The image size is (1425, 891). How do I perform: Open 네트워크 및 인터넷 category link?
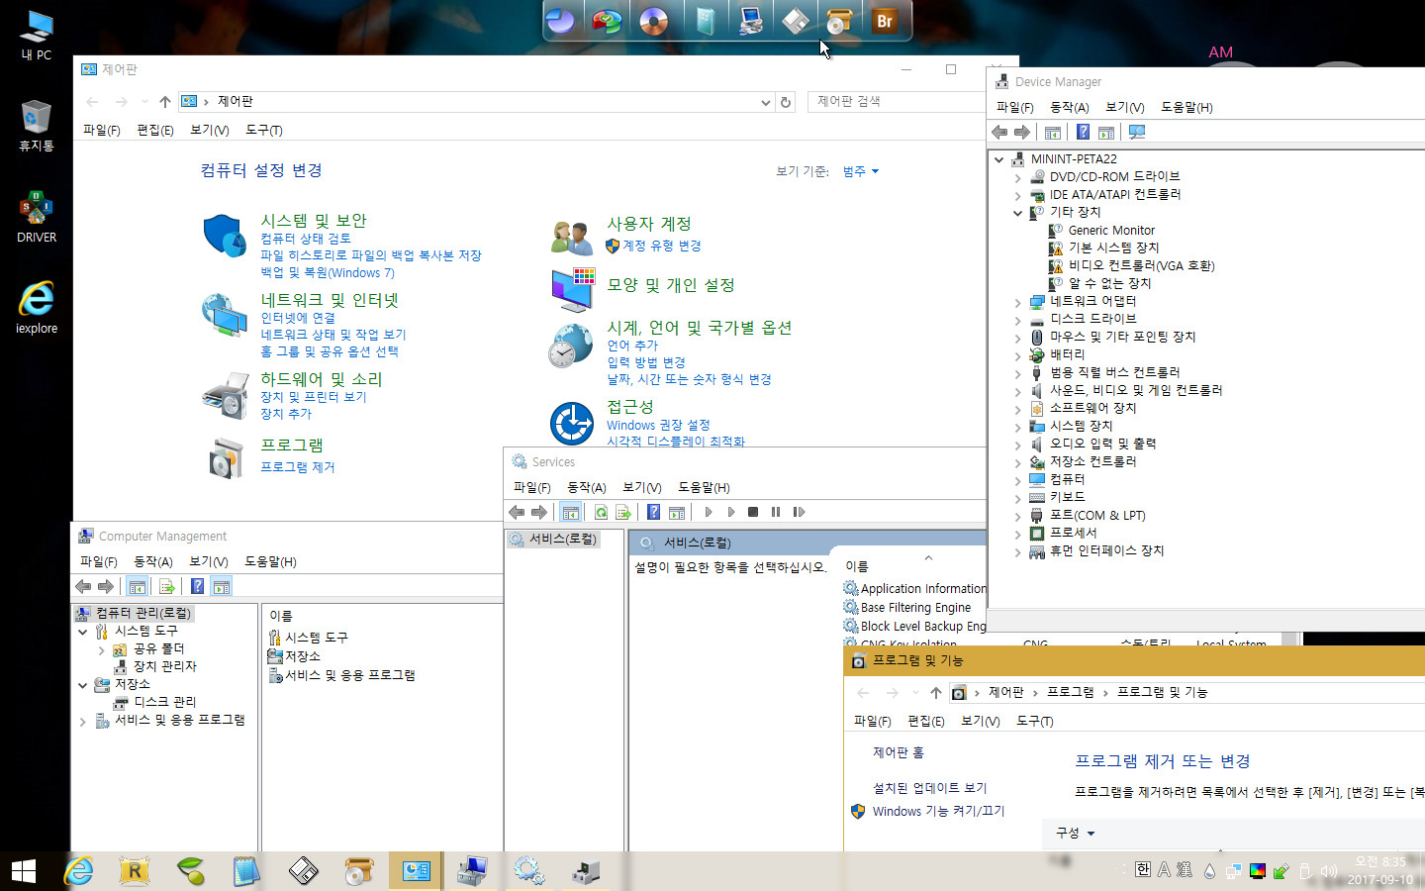(330, 300)
